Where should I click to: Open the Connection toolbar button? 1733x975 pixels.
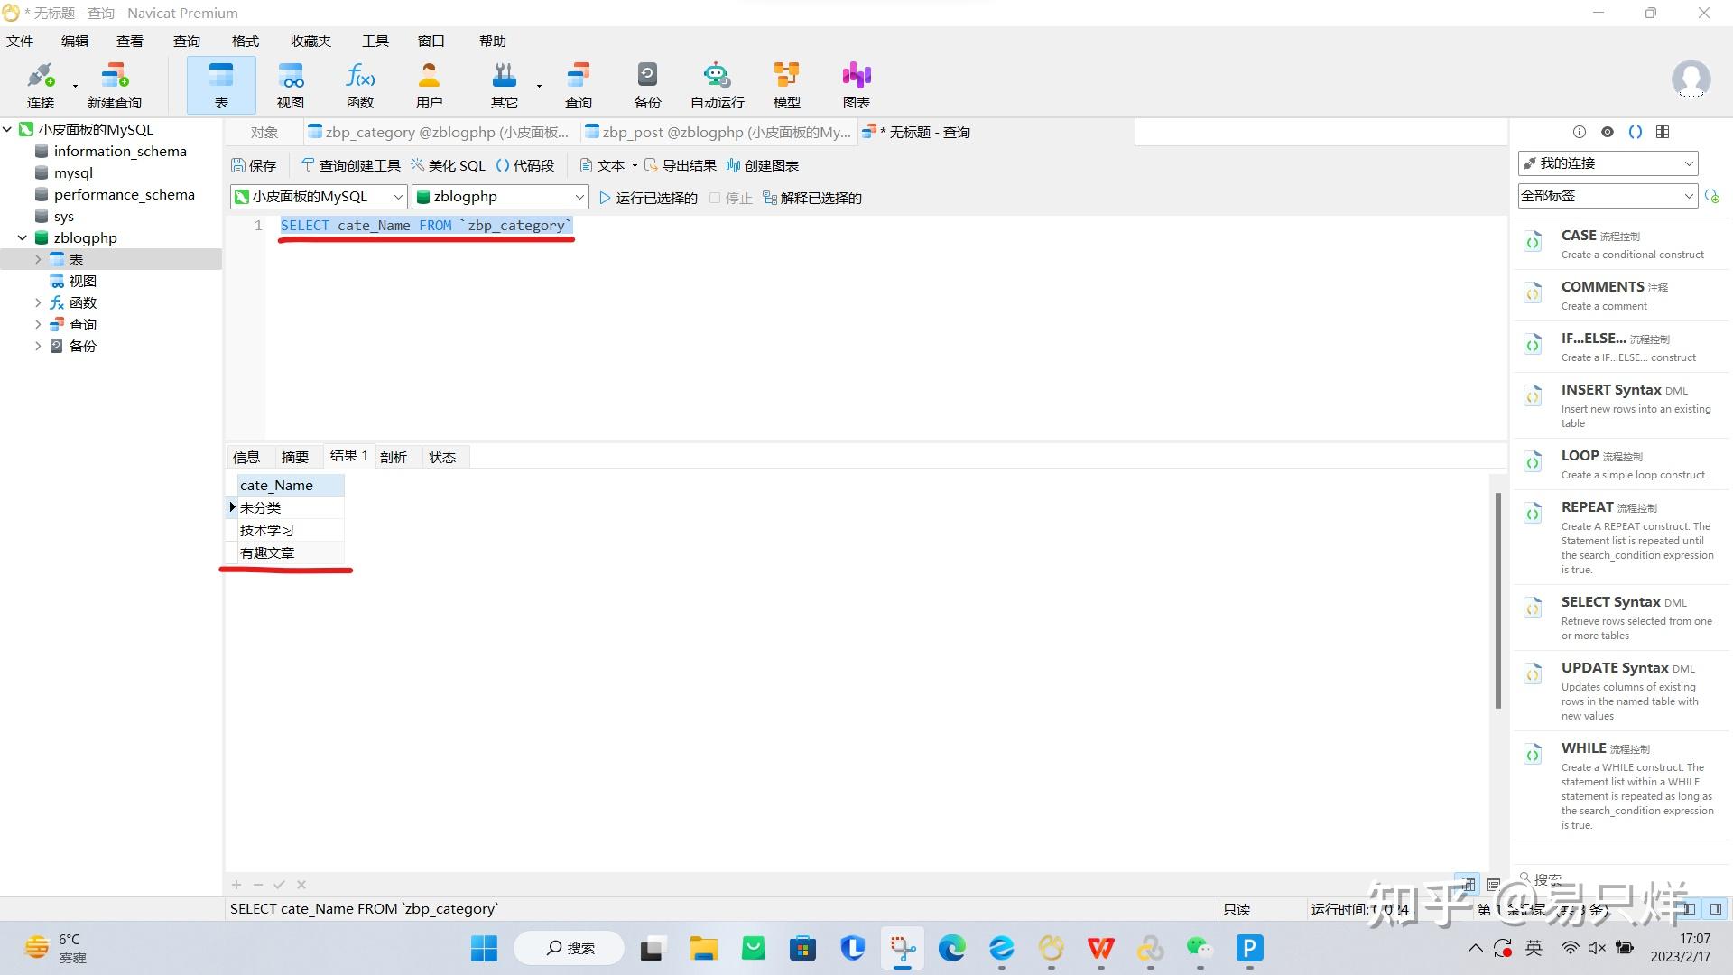(x=41, y=85)
